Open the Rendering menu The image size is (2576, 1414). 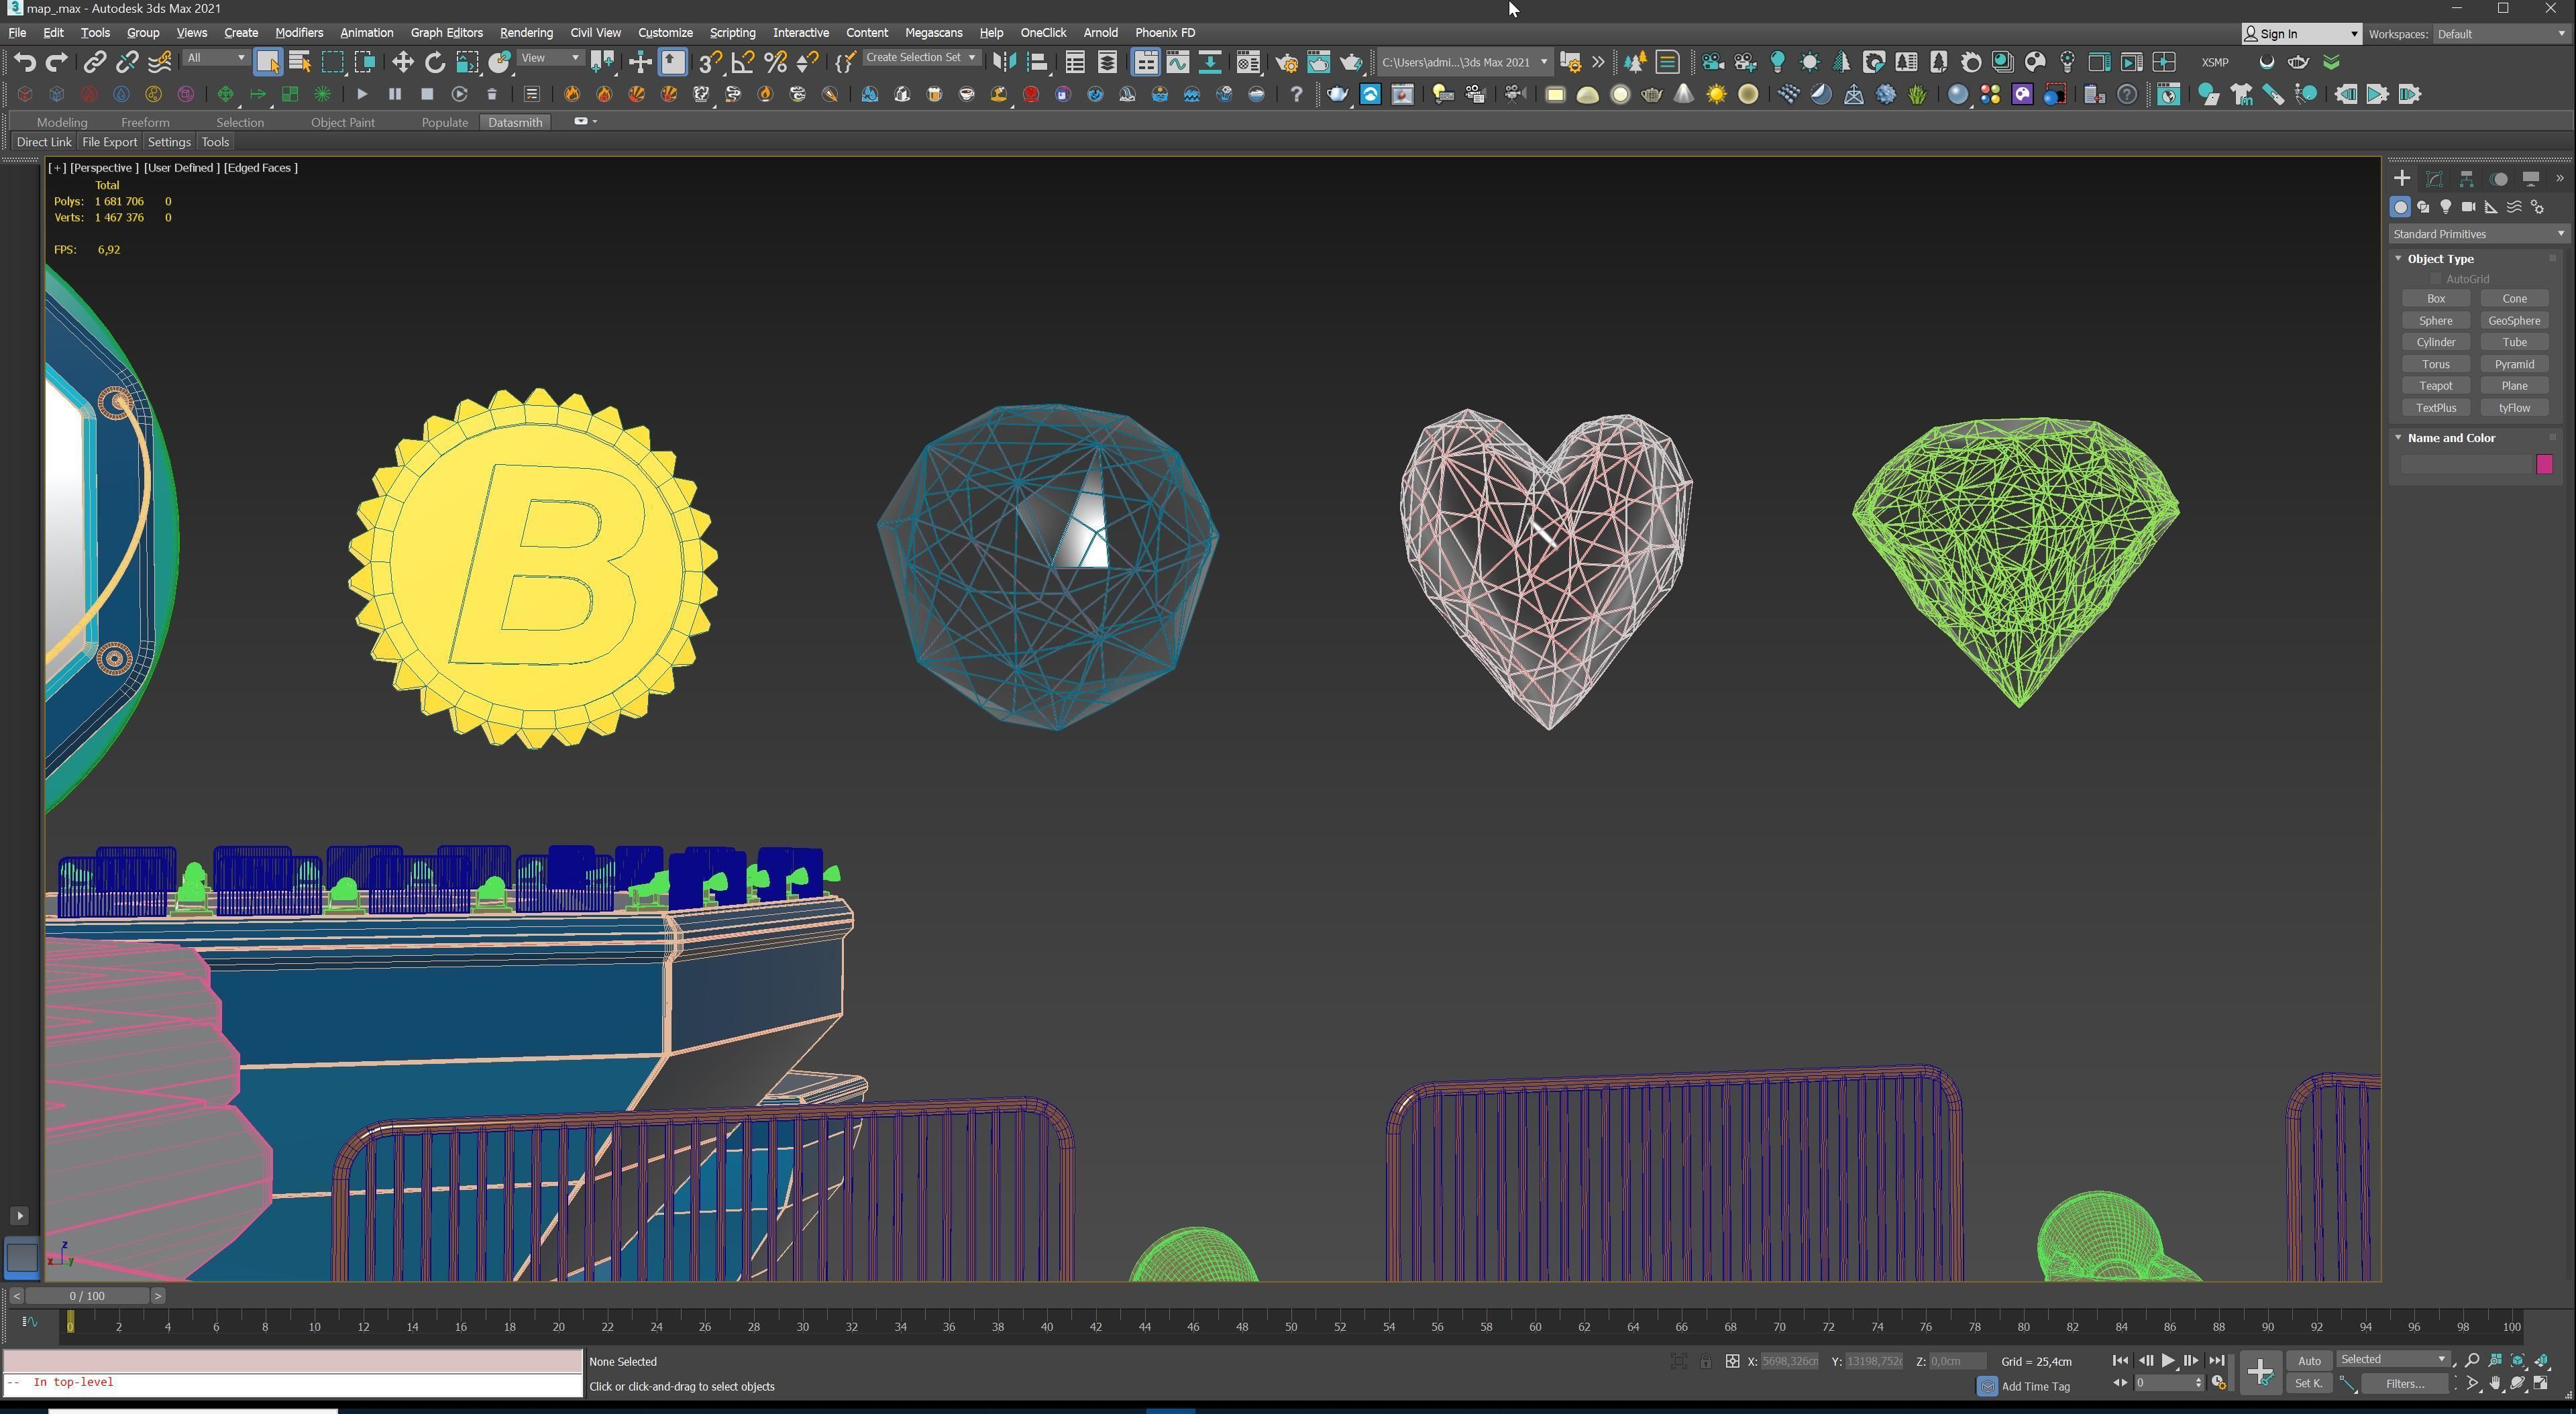pos(526,33)
